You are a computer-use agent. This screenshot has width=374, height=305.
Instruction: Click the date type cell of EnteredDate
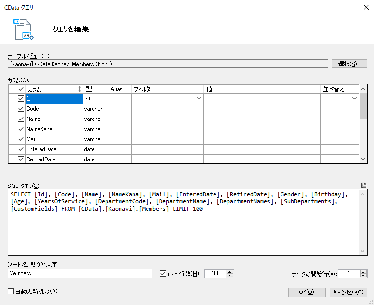pyautogui.click(x=95, y=149)
